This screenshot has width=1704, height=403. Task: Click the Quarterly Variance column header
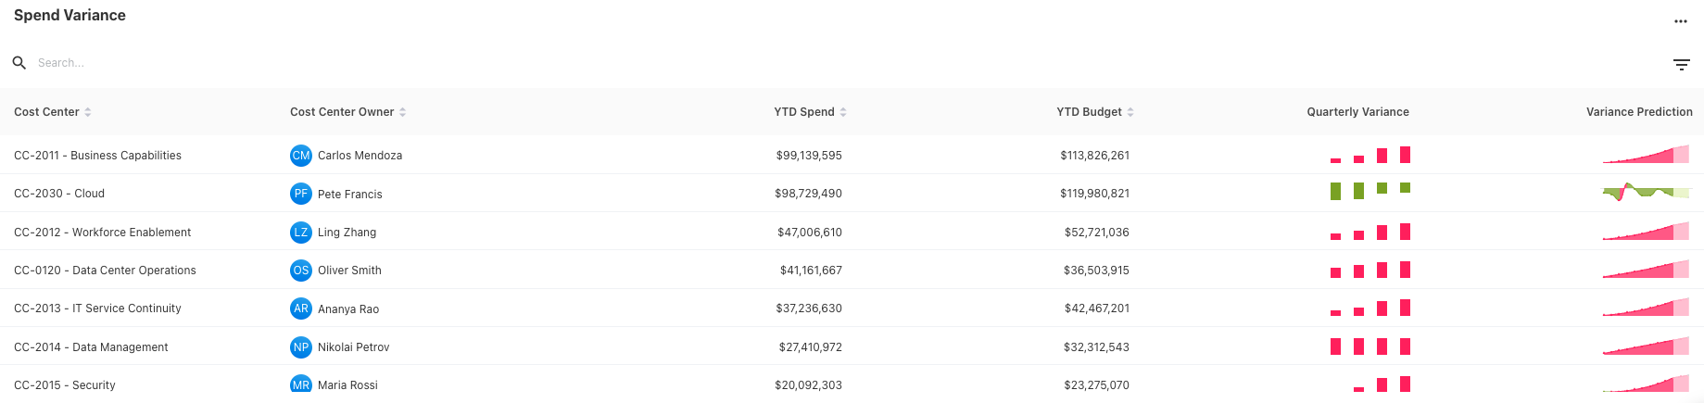click(x=1357, y=112)
